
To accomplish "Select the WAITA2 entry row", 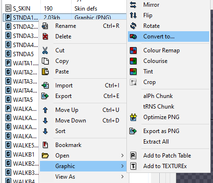I will (x=21, y=73).
